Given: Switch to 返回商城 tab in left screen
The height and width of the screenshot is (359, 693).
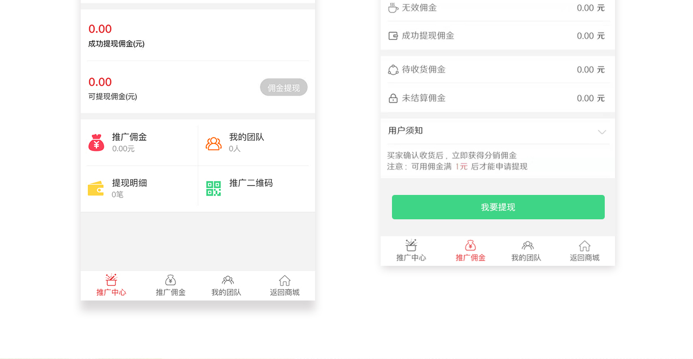Looking at the screenshot, I should coord(285,286).
